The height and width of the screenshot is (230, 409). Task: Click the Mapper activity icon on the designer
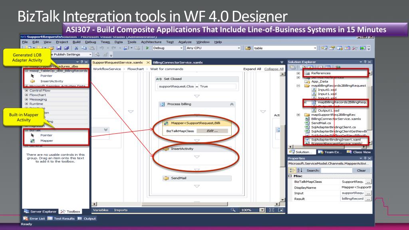coord(166,123)
